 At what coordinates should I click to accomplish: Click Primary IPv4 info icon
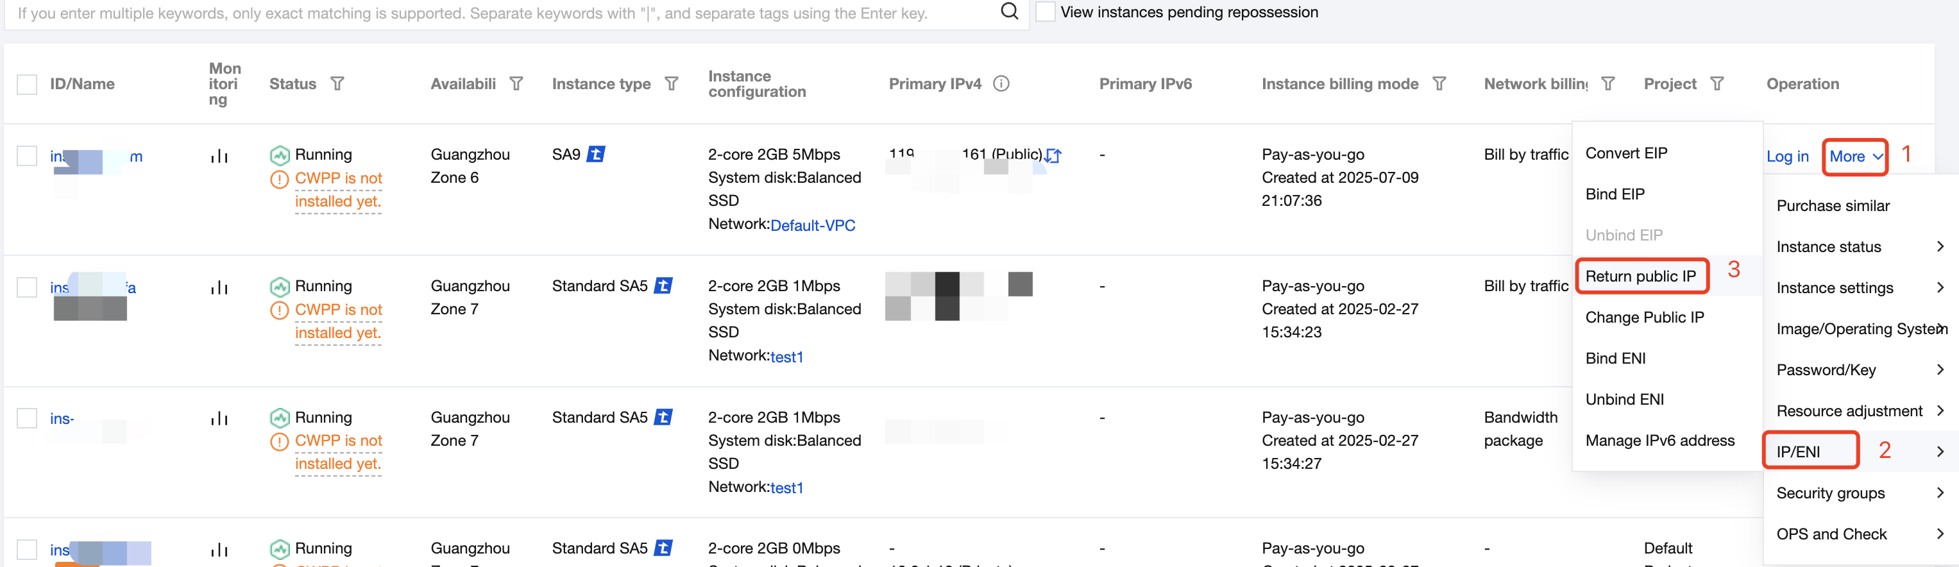point(1001,83)
